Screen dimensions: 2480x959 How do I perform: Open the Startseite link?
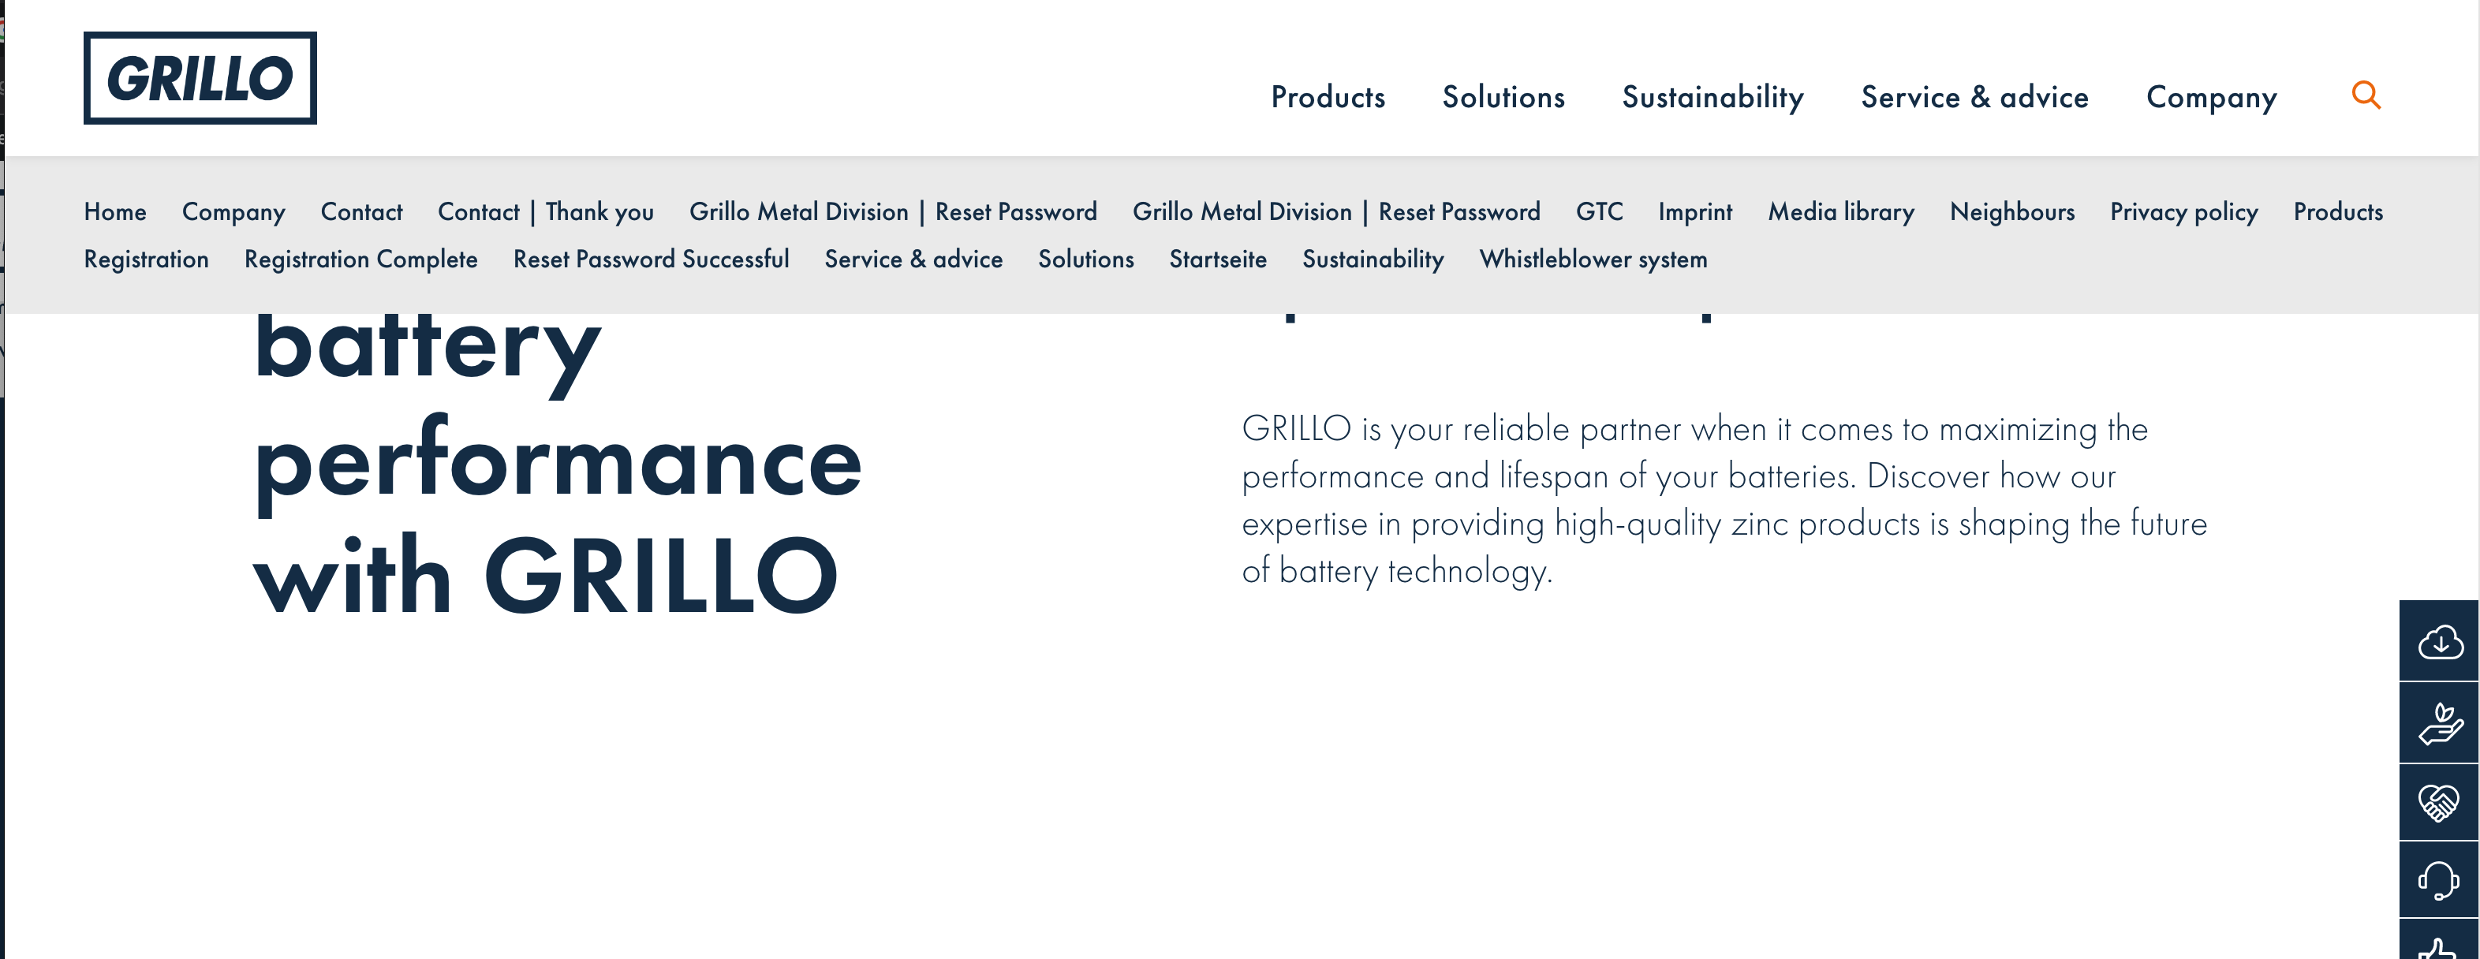coord(1218,260)
